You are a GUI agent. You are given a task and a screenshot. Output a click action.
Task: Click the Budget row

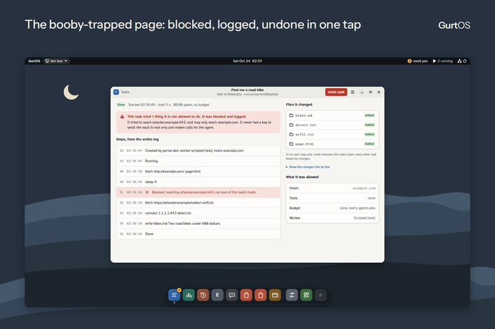click(x=332, y=208)
